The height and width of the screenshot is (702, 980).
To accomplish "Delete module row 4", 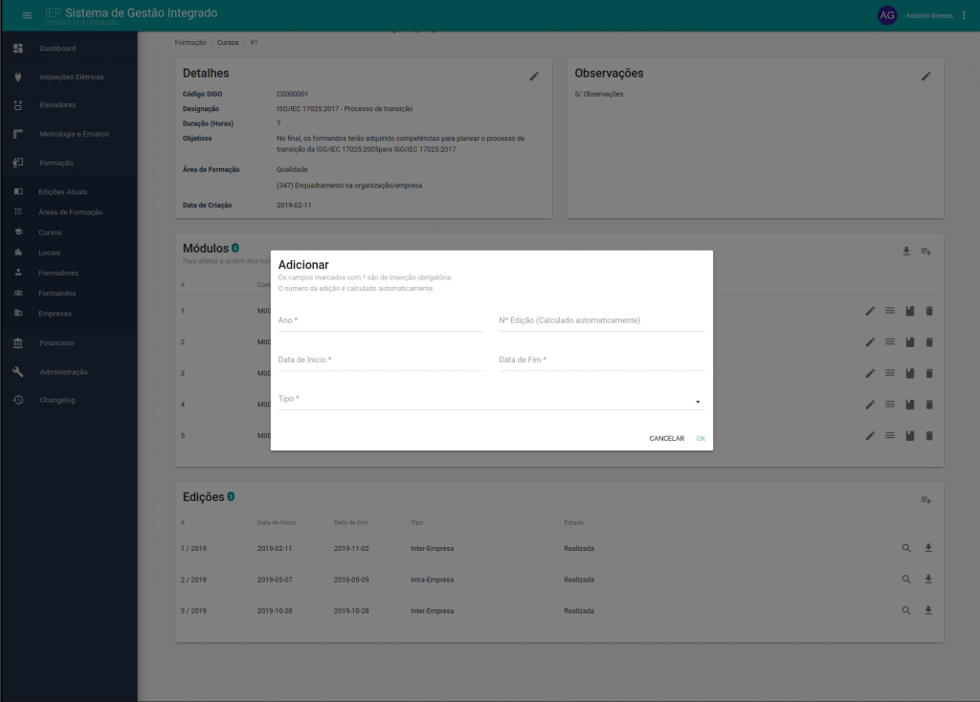I will coord(929,405).
